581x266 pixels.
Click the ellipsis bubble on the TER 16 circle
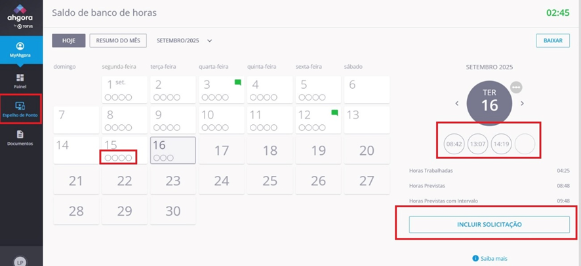[x=516, y=87]
